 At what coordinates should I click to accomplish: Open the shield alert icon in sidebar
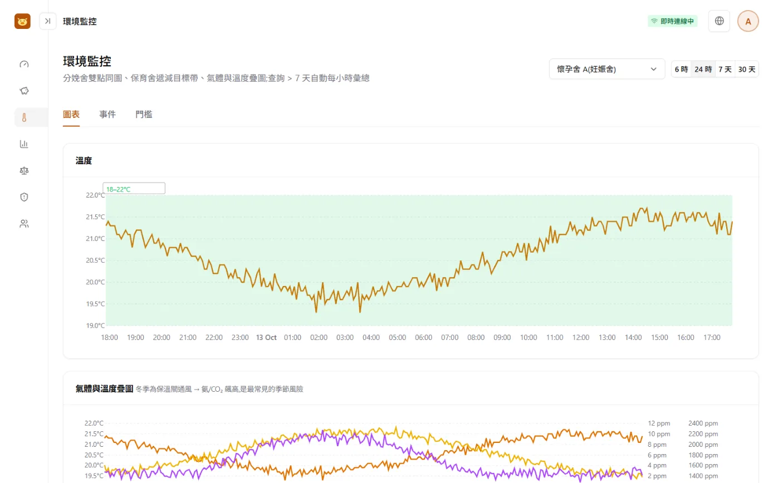(24, 197)
